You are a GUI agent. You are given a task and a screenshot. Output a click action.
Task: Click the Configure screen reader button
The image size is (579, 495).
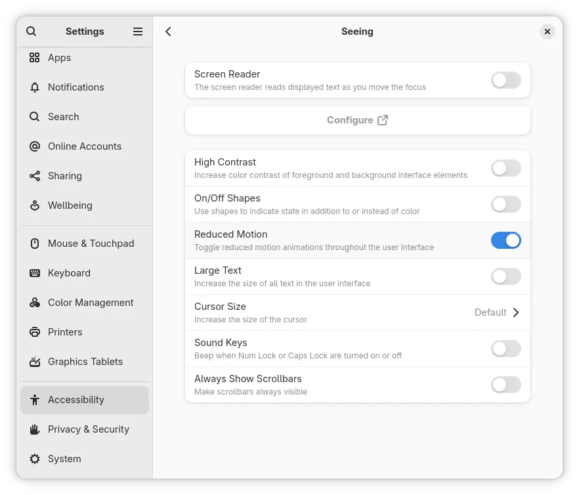(357, 120)
